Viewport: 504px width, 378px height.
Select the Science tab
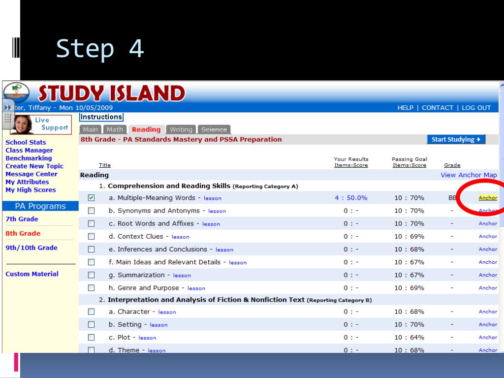tap(214, 129)
